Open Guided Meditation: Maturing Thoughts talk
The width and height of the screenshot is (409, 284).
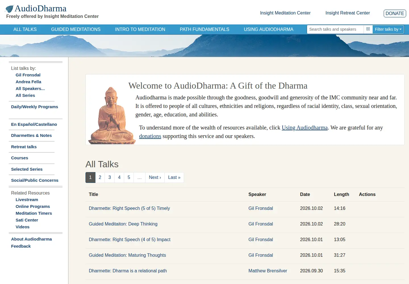pos(127,255)
